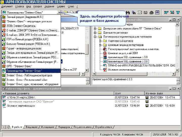Viewport: 182px width, 137px height.
Task: Choose 'Личный раздел (Андреева М.Л.)' from the list
Action: 31,17
